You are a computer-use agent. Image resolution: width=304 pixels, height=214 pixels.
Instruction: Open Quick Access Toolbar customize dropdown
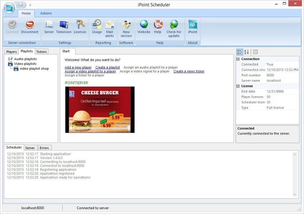30,5
